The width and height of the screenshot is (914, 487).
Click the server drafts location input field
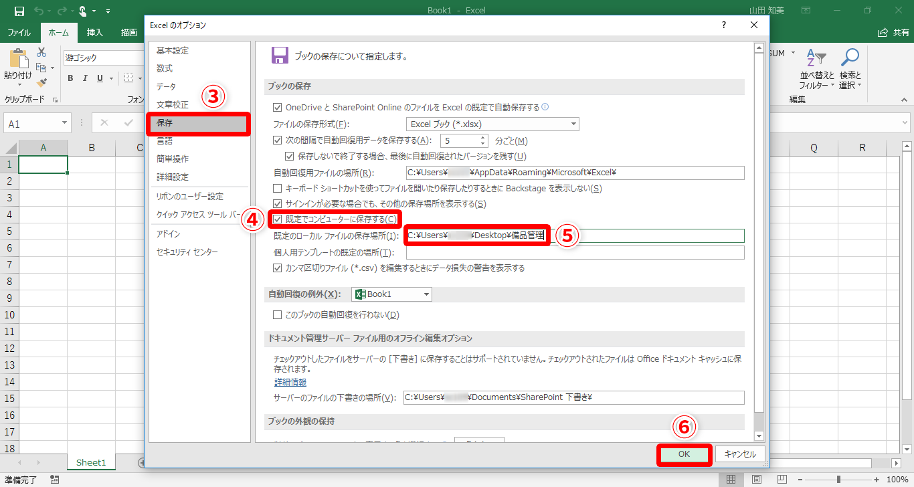[574, 397]
